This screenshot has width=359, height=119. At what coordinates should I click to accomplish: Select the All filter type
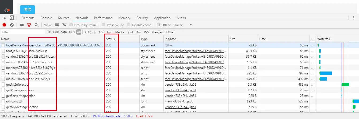pos(79,32)
